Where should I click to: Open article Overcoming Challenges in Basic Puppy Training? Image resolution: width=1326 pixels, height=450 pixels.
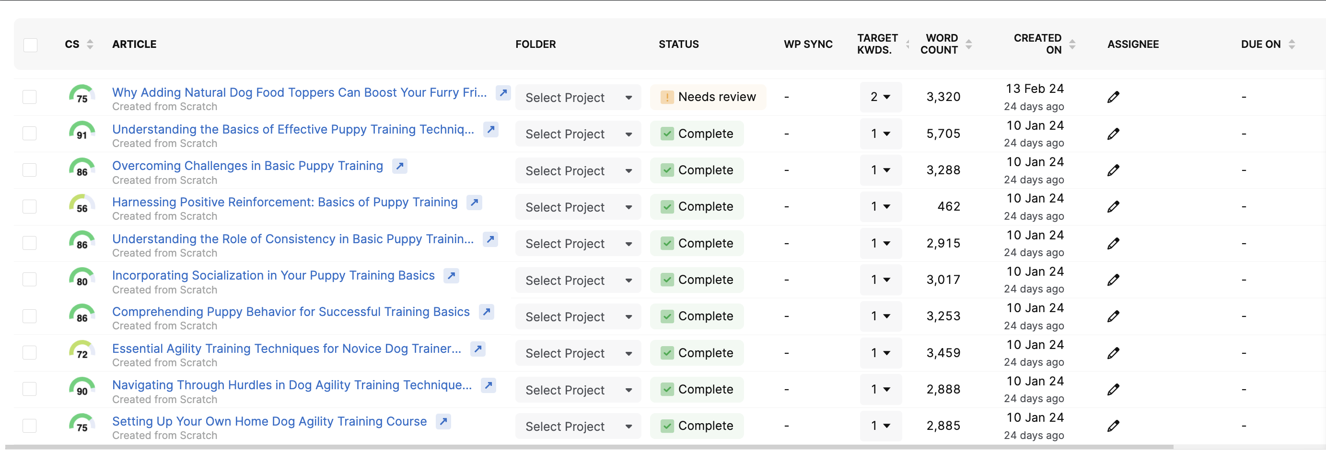click(x=247, y=166)
